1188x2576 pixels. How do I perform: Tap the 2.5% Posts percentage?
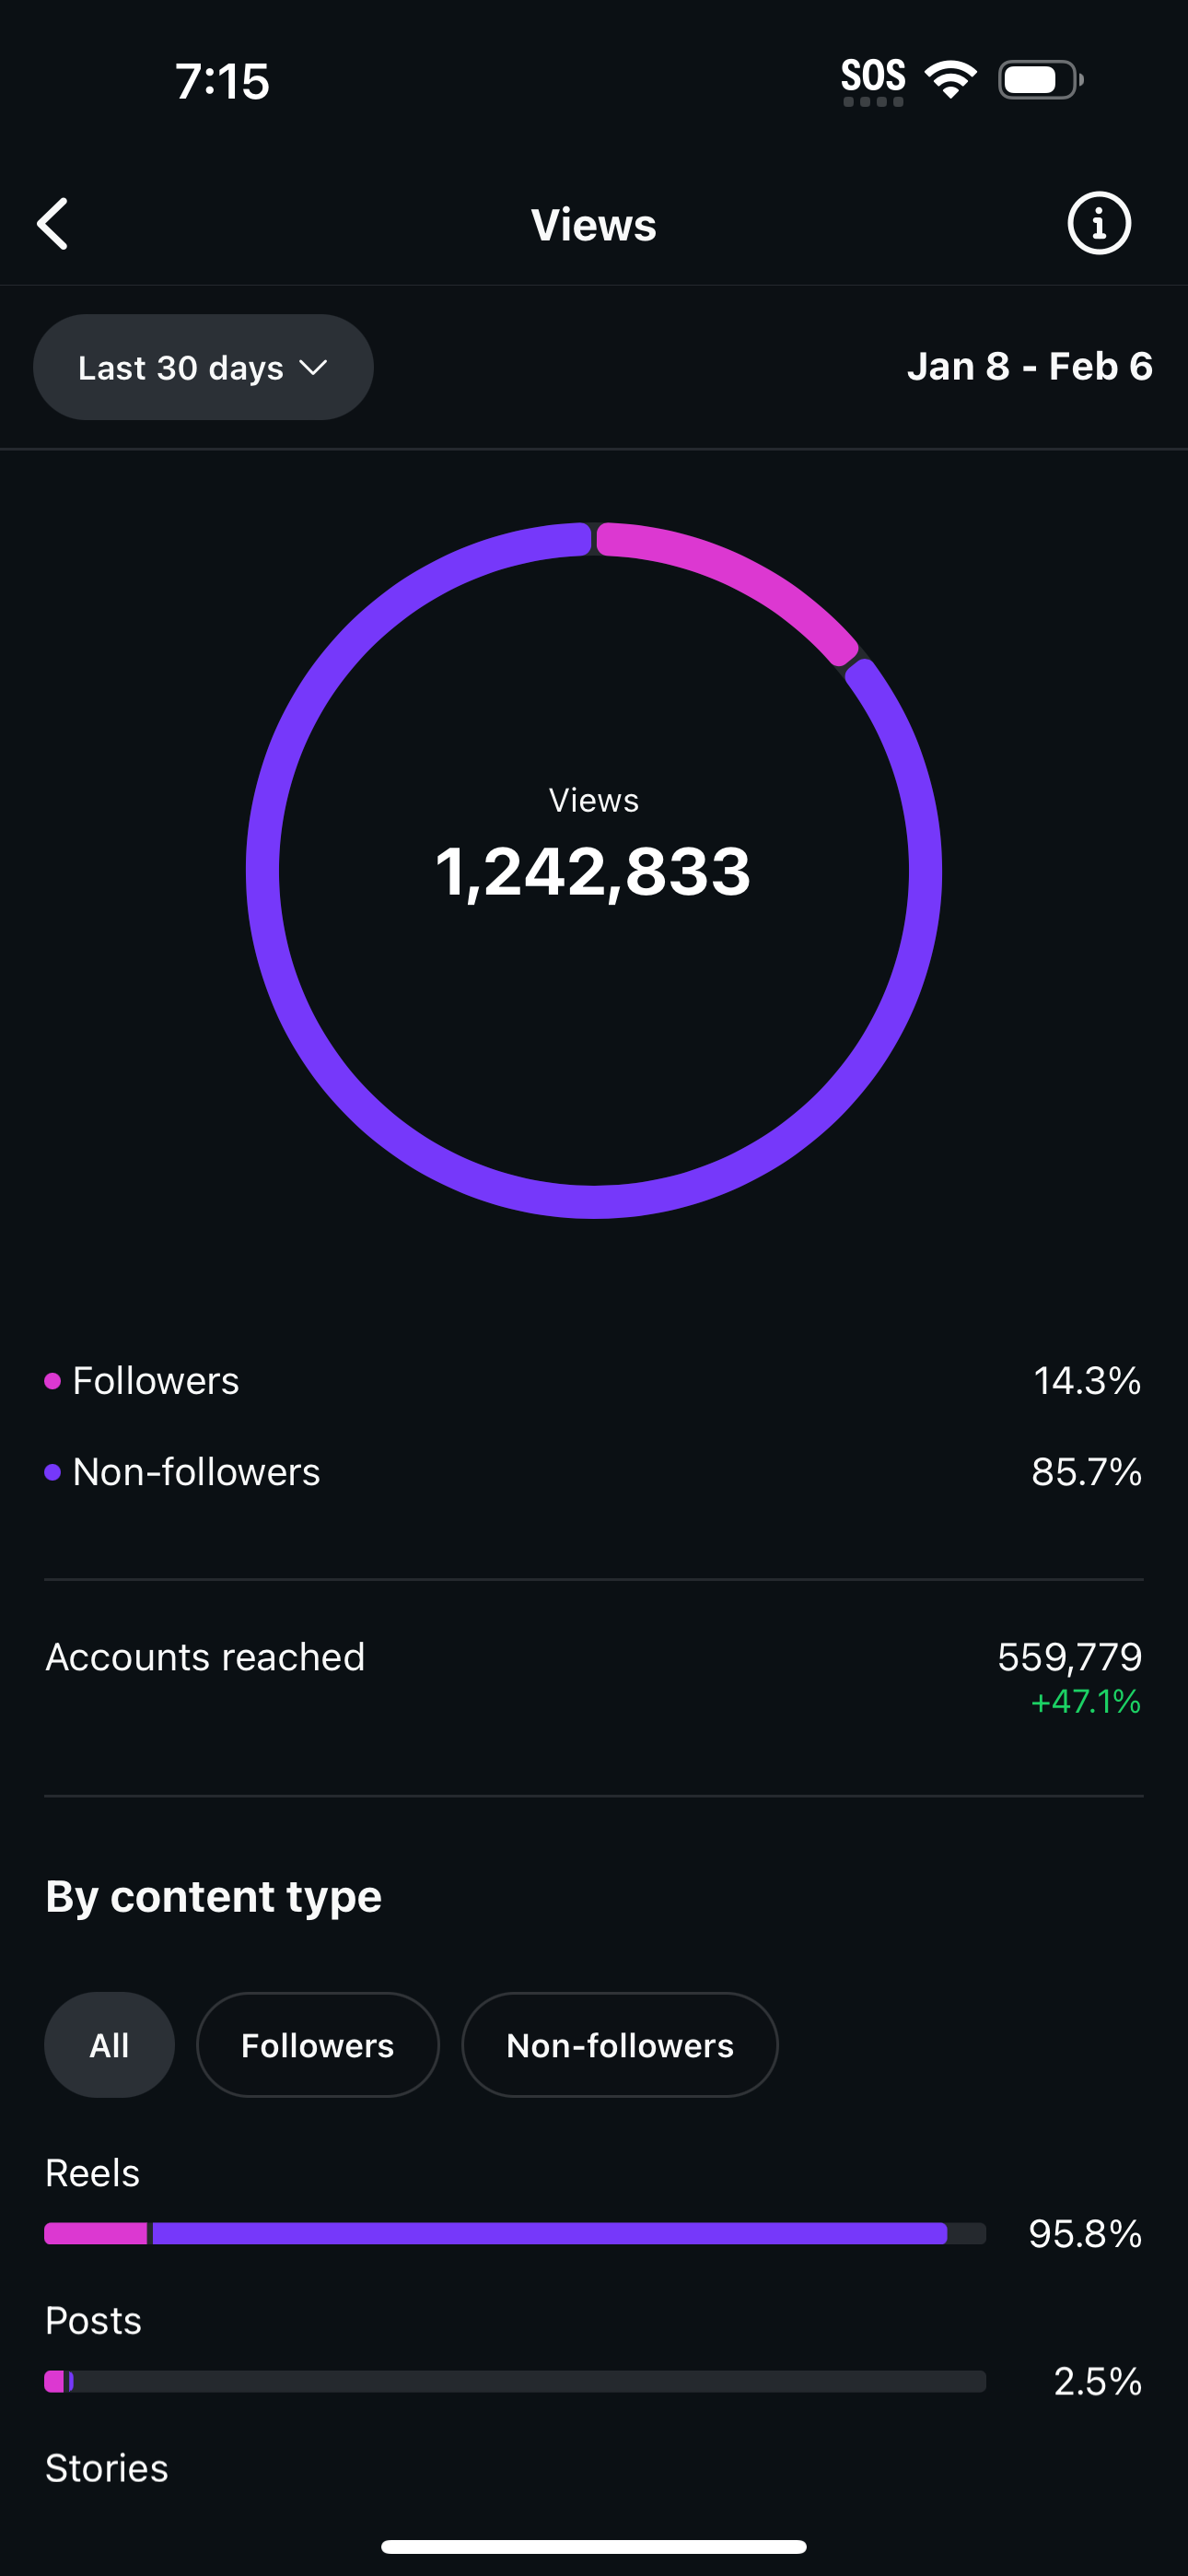pos(1097,2381)
